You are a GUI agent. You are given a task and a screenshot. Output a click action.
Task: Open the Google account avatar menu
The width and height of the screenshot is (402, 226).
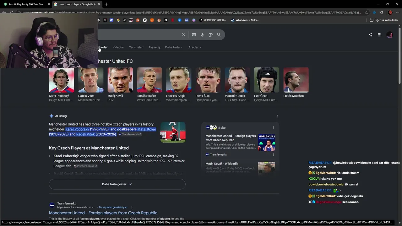[390, 35]
